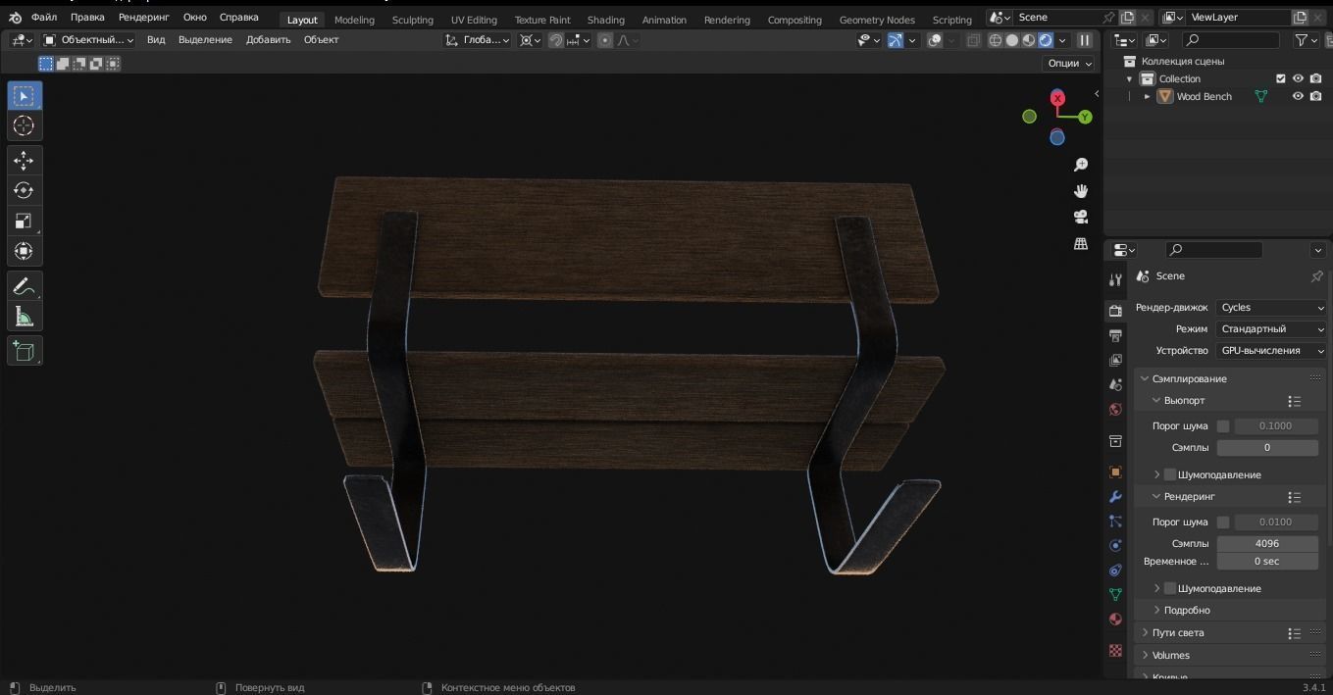Select the Measure tool

25,316
